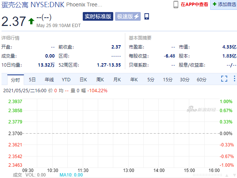Select the 15分 chart tab
237x178 pixels.
(x=168, y=79)
